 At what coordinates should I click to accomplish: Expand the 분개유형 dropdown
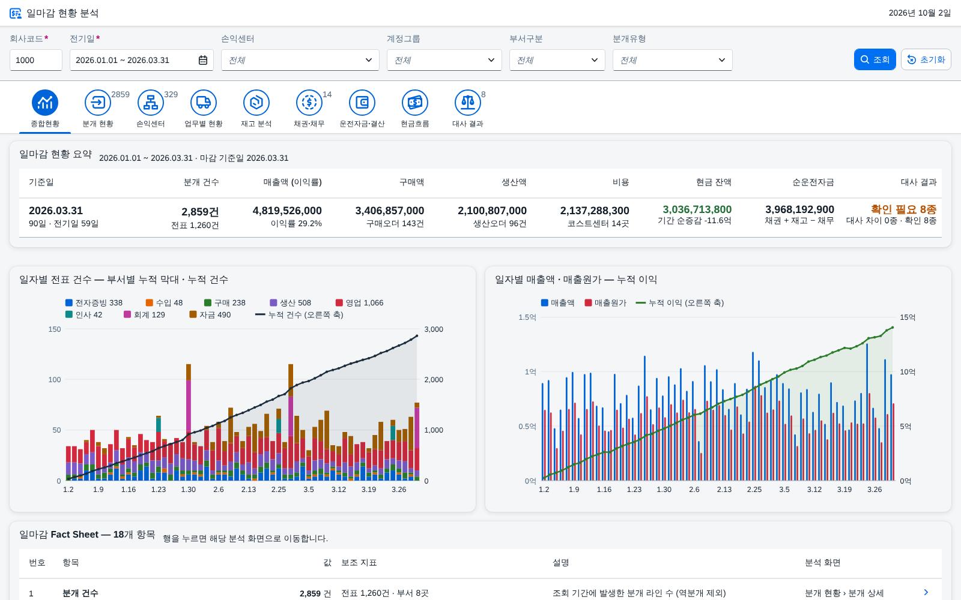(x=673, y=60)
